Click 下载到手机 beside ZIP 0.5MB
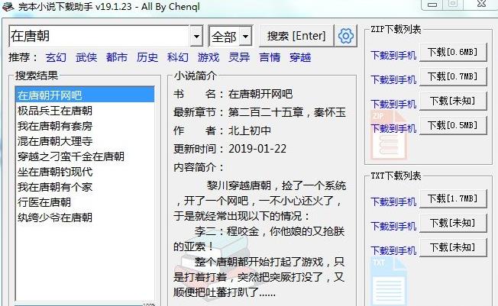This screenshot has width=498, height=306. (393, 128)
